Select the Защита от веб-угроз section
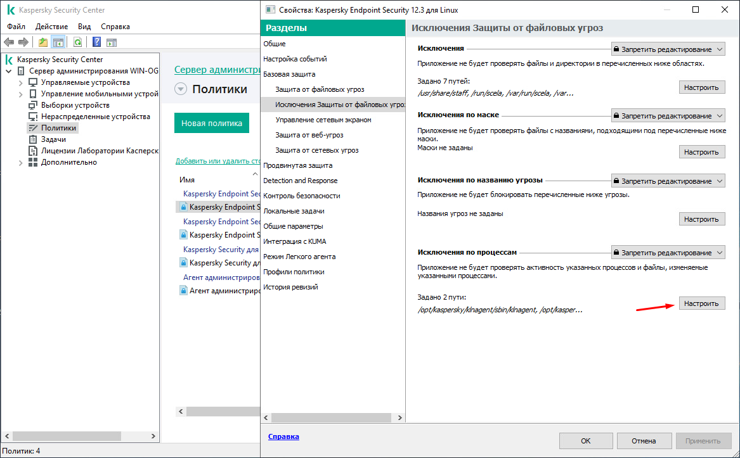The image size is (740, 458). [310, 135]
